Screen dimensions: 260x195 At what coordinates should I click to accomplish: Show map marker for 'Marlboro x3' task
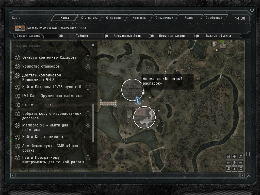click(88, 125)
